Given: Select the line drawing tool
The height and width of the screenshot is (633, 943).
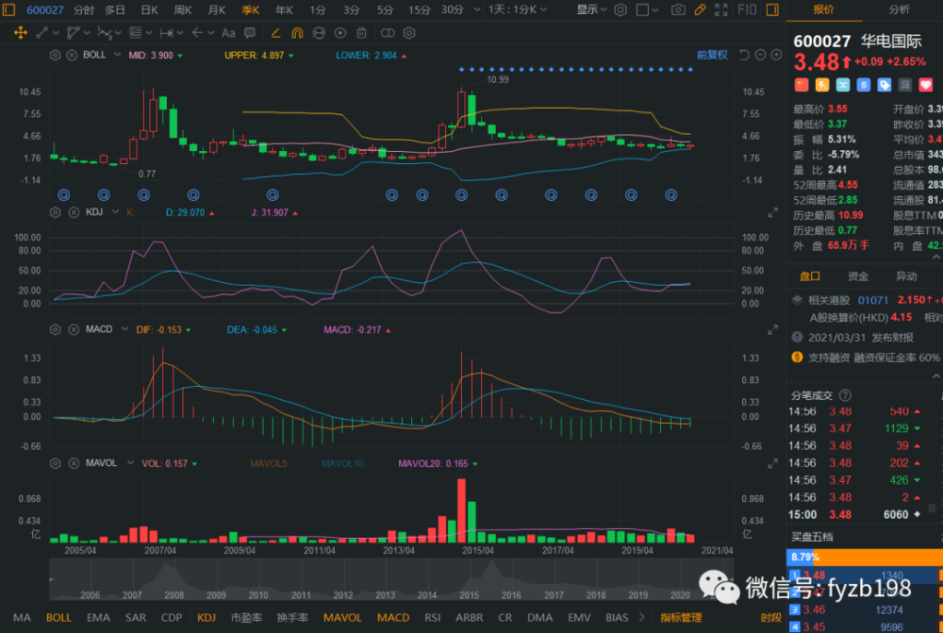Looking at the screenshot, I should [42, 33].
